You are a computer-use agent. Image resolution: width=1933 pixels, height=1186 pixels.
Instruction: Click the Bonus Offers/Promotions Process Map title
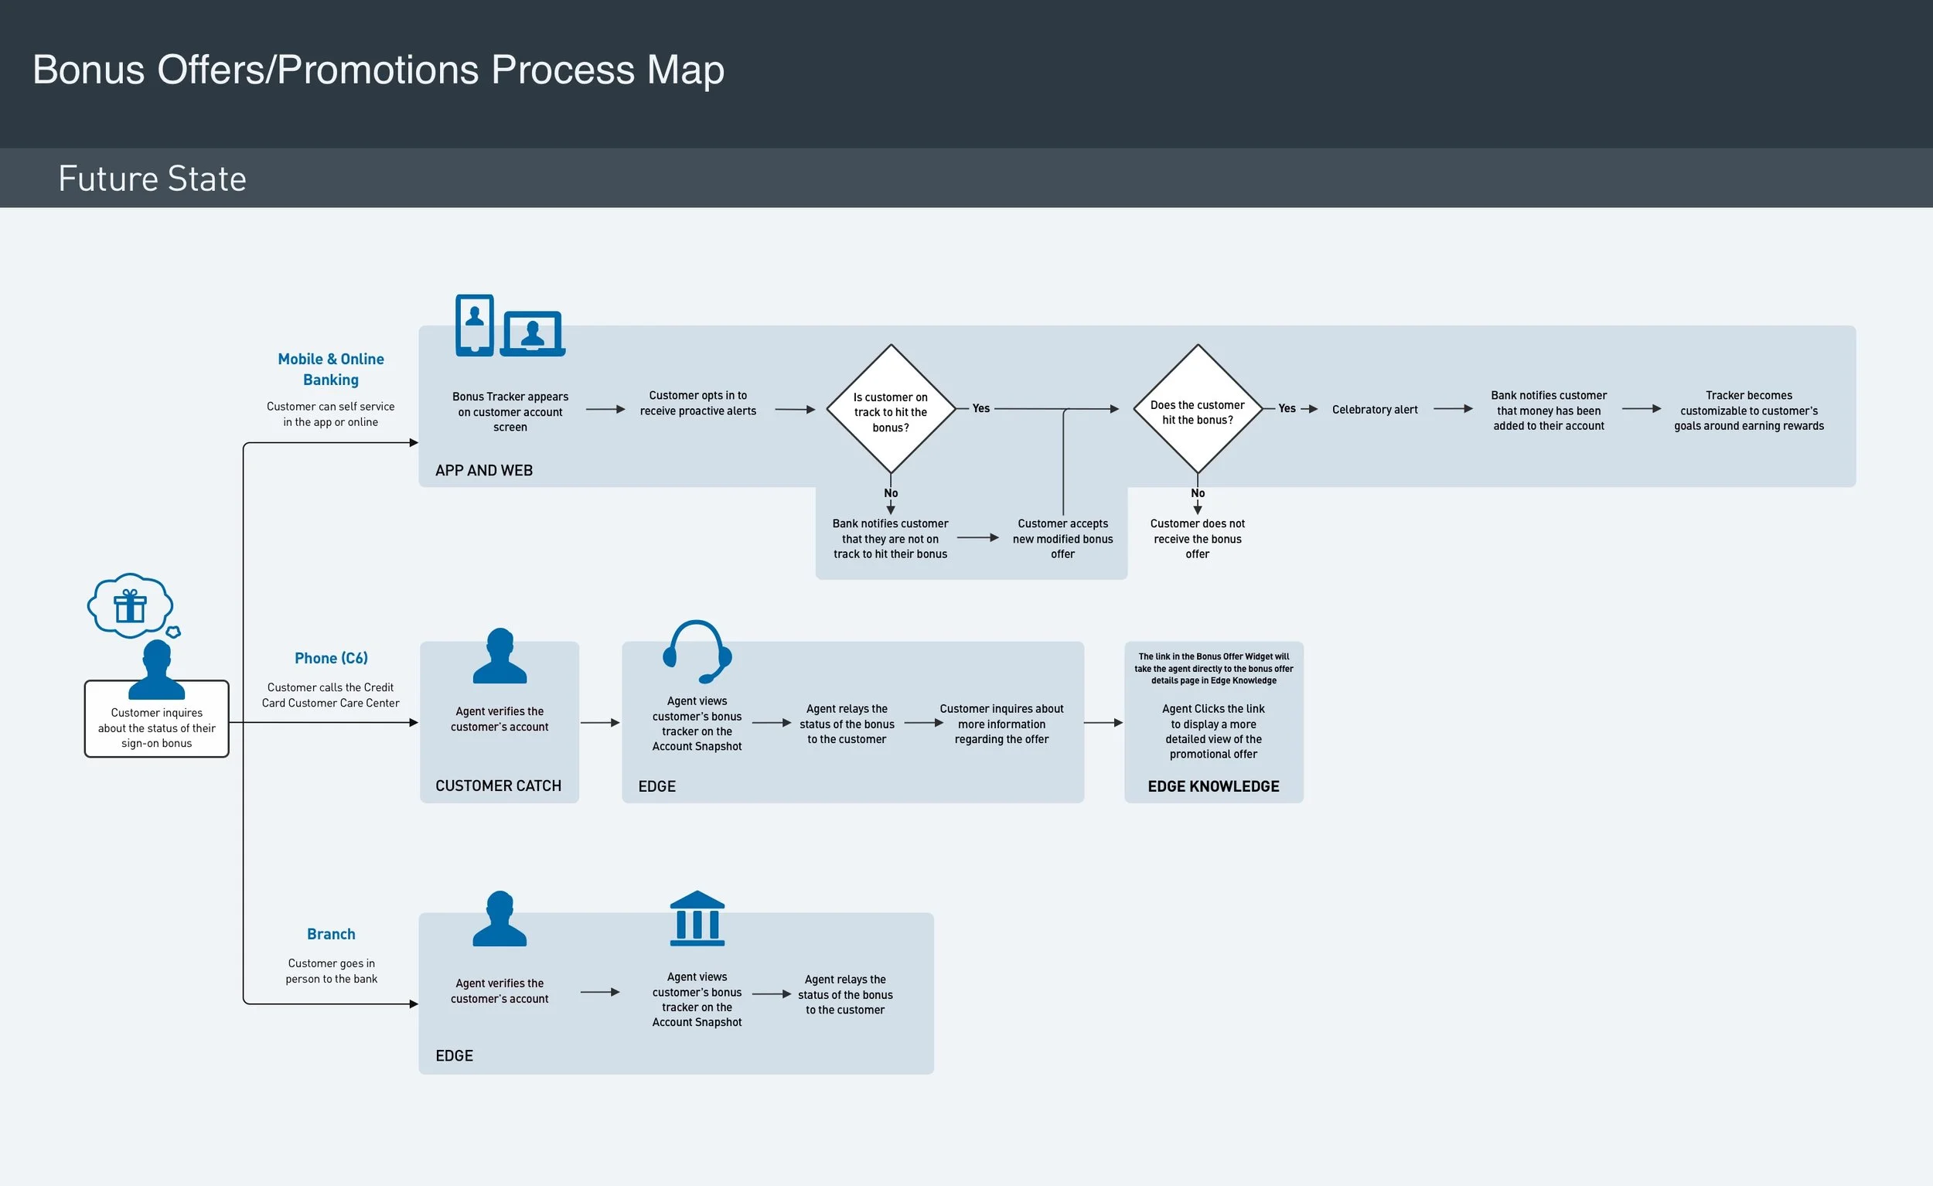pyautogui.click(x=378, y=70)
